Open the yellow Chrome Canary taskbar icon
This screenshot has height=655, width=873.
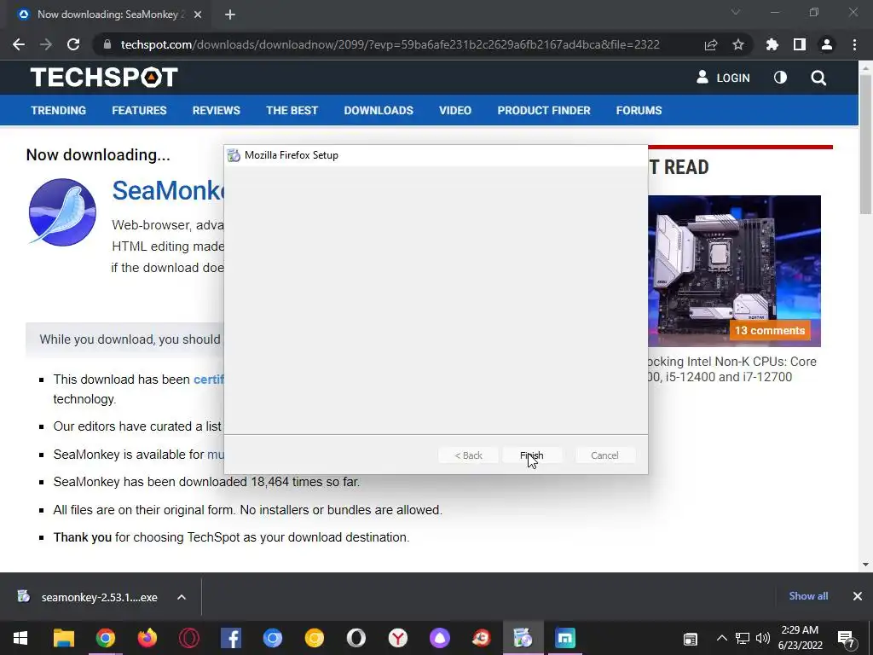[314, 638]
